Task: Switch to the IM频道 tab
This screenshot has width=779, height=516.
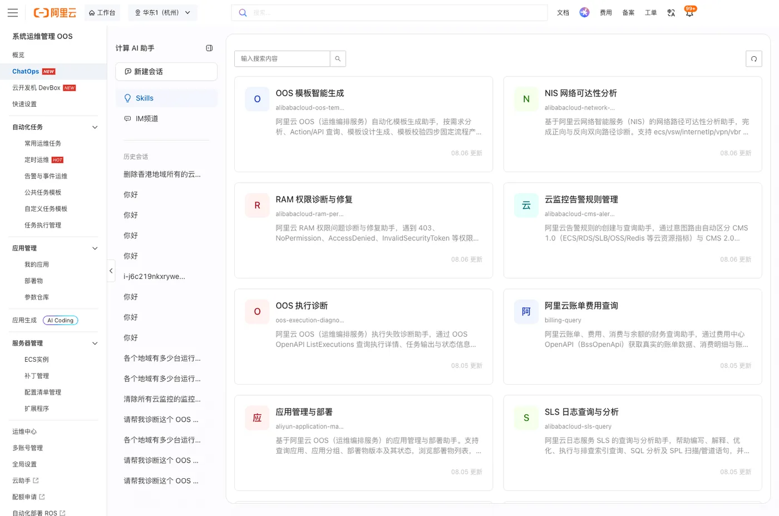Action: pyautogui.click(x=166, y=119)
